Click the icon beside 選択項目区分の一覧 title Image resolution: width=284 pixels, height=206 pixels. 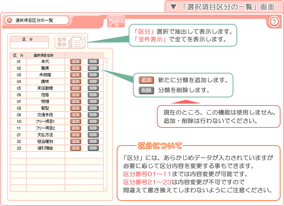click(9, 20)
